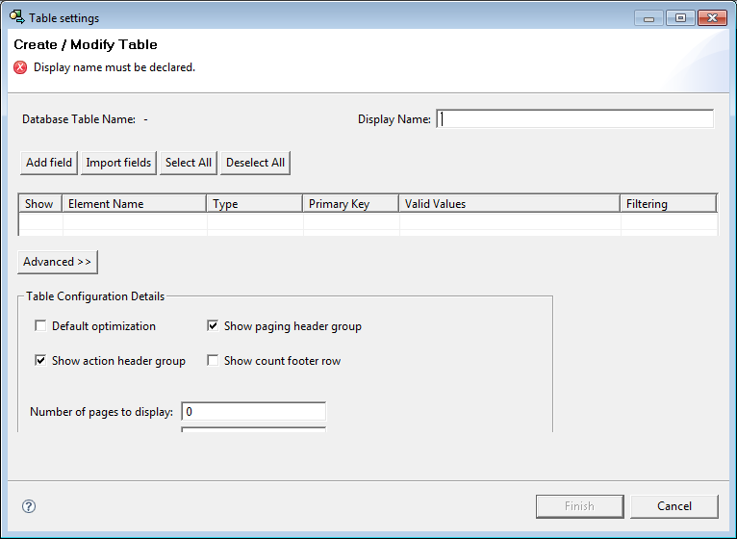Click the Table settings title bar icon
The width and height of the screenshot is (737, 539).
coord(16,17)
